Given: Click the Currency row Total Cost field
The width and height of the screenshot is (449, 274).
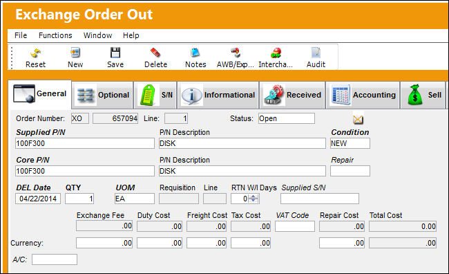Looking at the screenshot, I should 403,243.
